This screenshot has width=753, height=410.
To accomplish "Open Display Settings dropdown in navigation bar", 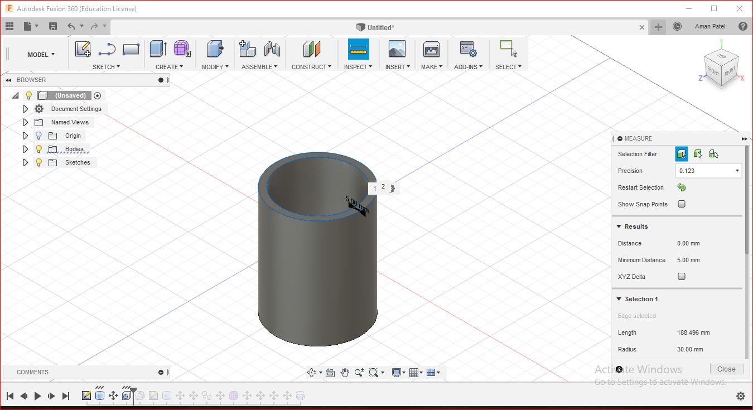I will 399,373.
